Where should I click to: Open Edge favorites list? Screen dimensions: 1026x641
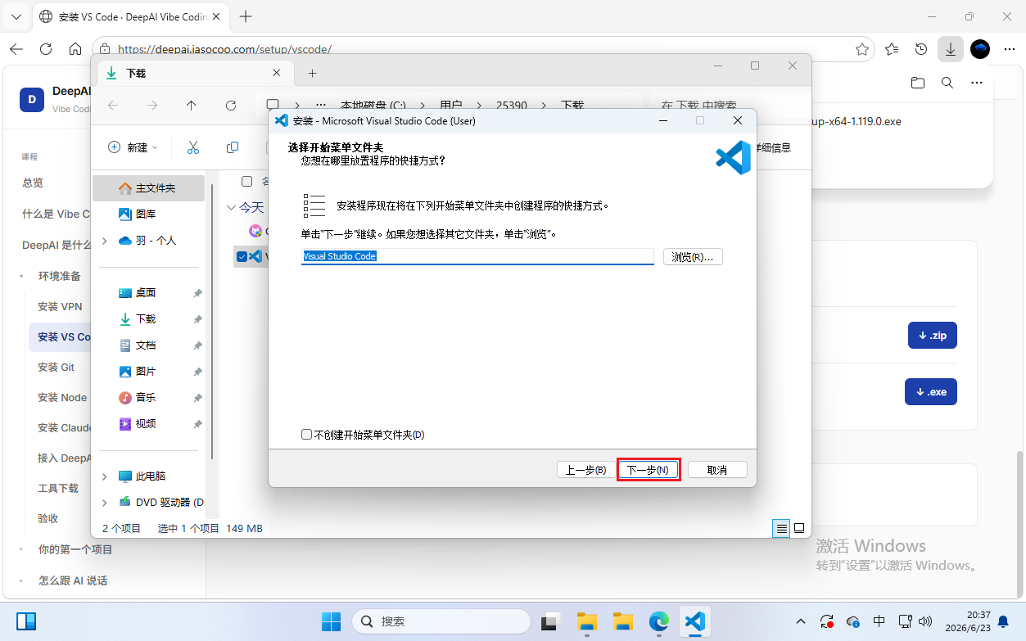[x=892, y=49]
